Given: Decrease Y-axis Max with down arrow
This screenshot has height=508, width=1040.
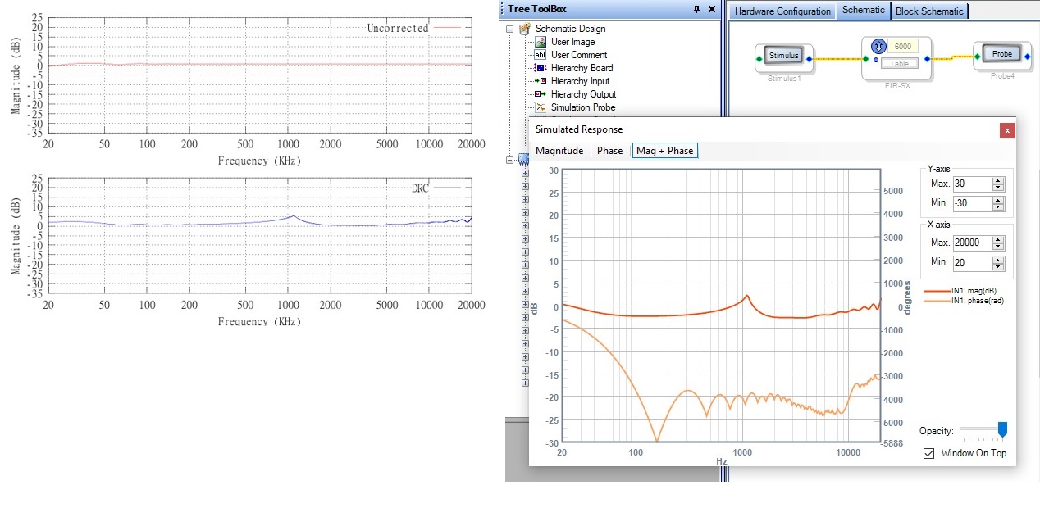Looking at the screenshot, I should coord(997,188).
